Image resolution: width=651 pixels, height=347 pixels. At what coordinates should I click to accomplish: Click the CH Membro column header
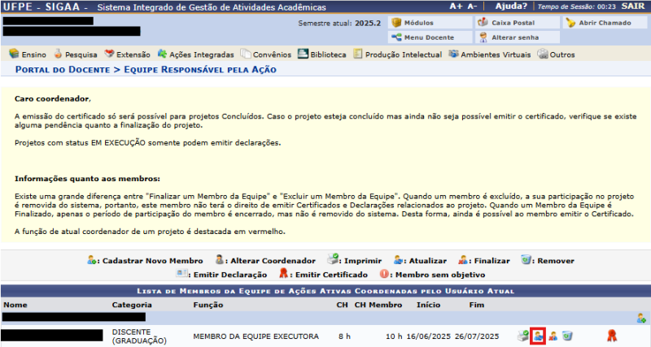tap(378, 305)
